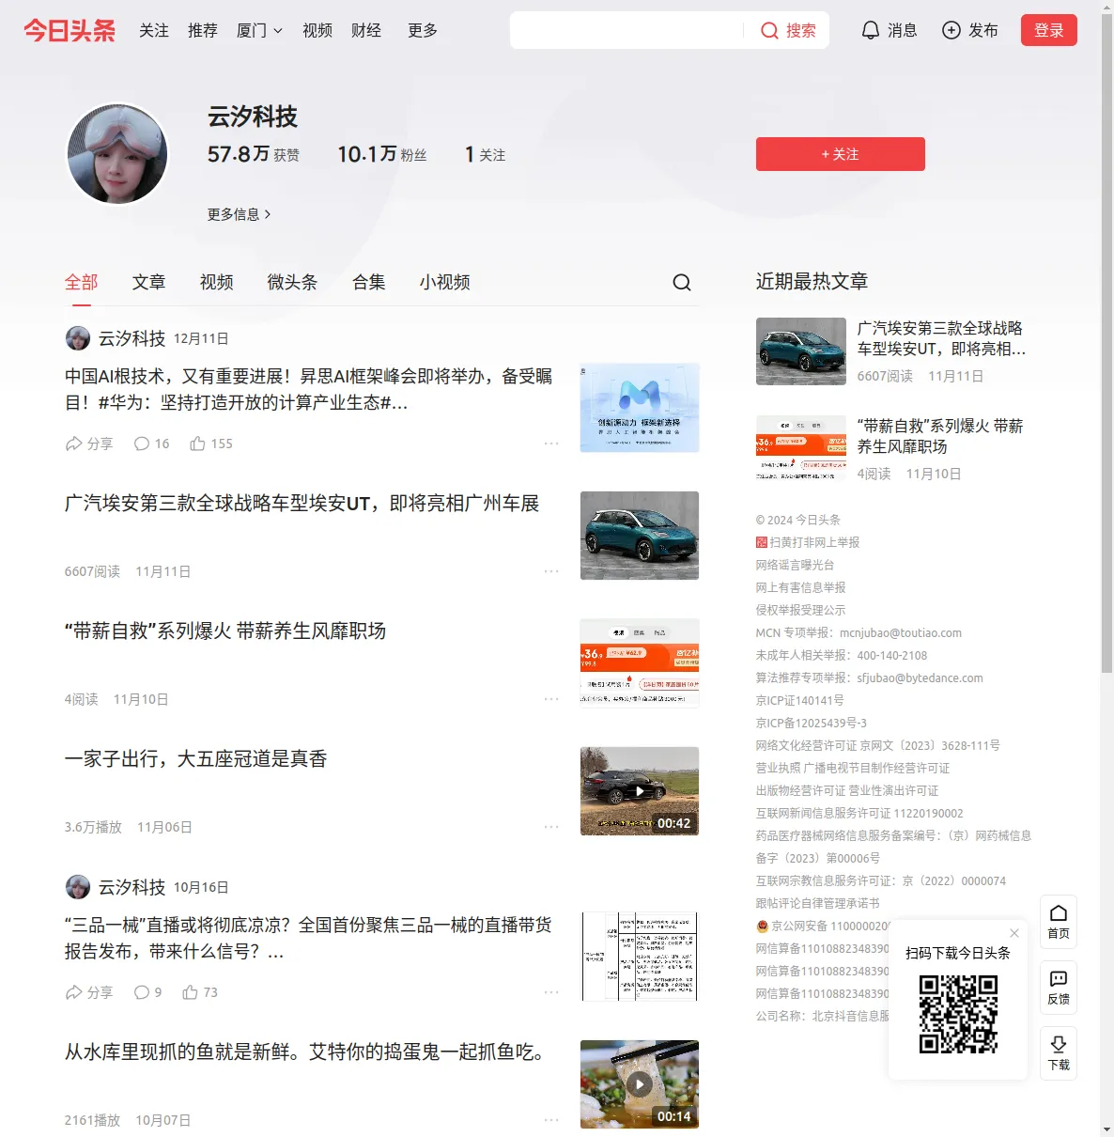Open comments on the 三品一械 post
1114x1137 pixels.
point(147,992)
